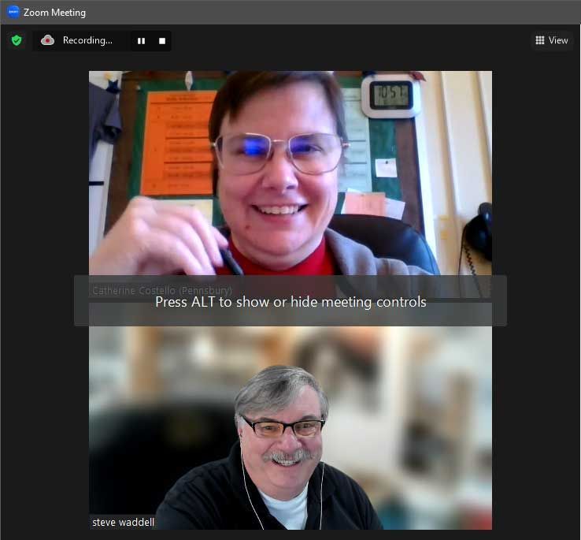This screenshot has height=540, width=581.
Task: Click the 'steve waddell' name label
Action: pos(123,522)
